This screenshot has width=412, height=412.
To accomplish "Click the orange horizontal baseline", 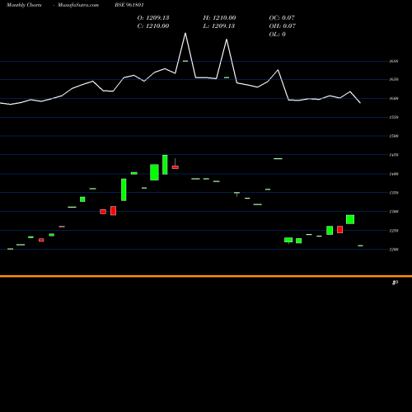I will [x=206, y=276].
